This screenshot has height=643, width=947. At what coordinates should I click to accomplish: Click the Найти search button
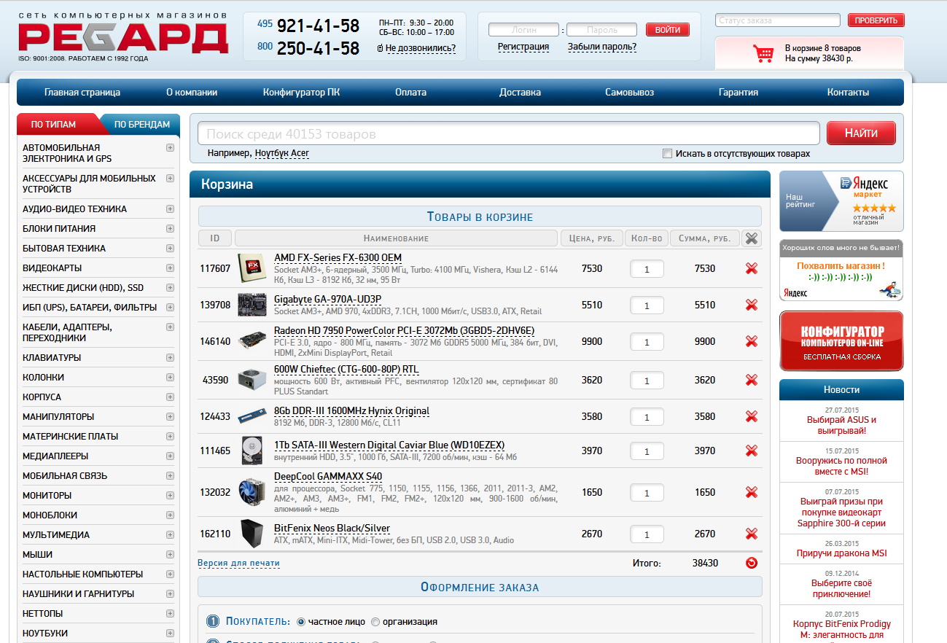tap(861, 133)
